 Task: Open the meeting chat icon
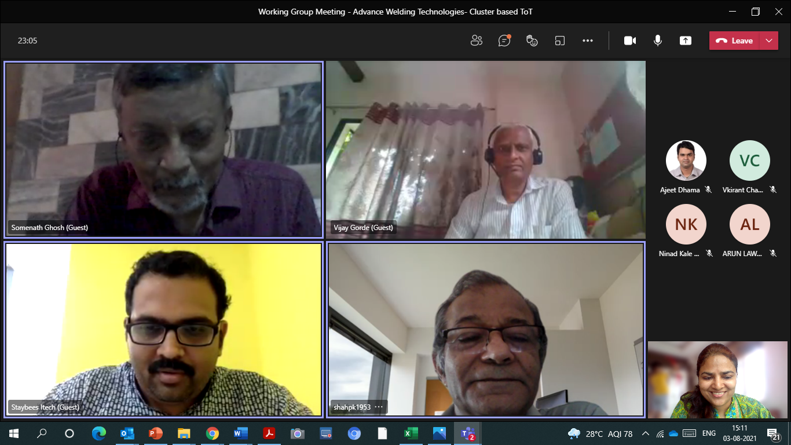click(504, 41)
